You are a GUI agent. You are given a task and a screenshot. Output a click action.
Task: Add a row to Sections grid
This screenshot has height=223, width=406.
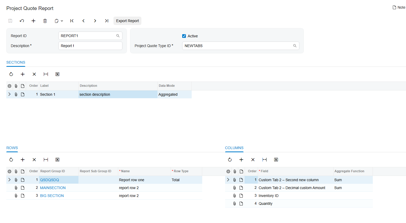(x=23, y=74)
